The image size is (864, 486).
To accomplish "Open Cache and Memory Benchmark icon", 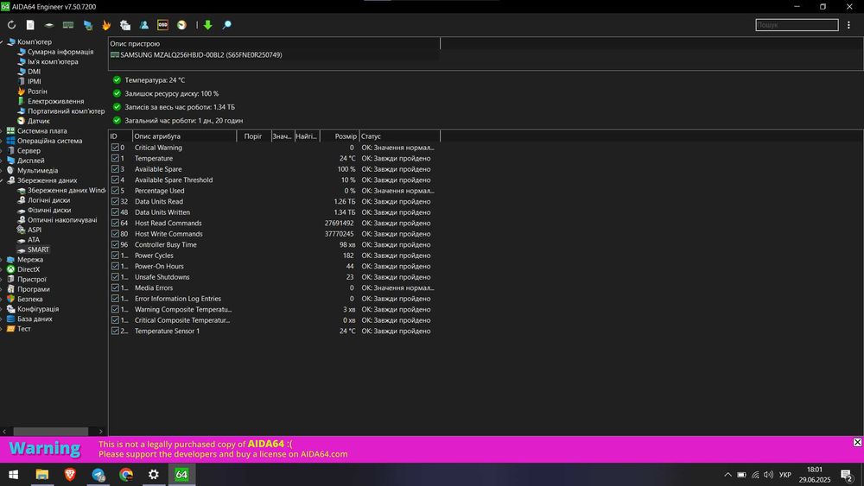I will click(x=67, y=25).
